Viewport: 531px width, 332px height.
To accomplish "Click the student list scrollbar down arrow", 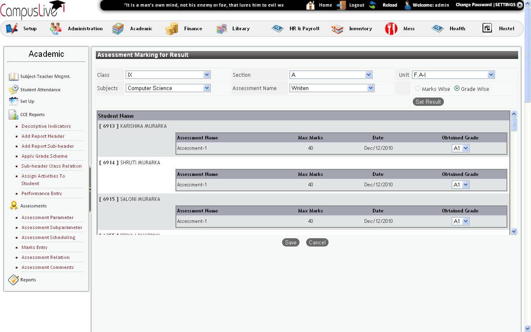I will 514,232.
